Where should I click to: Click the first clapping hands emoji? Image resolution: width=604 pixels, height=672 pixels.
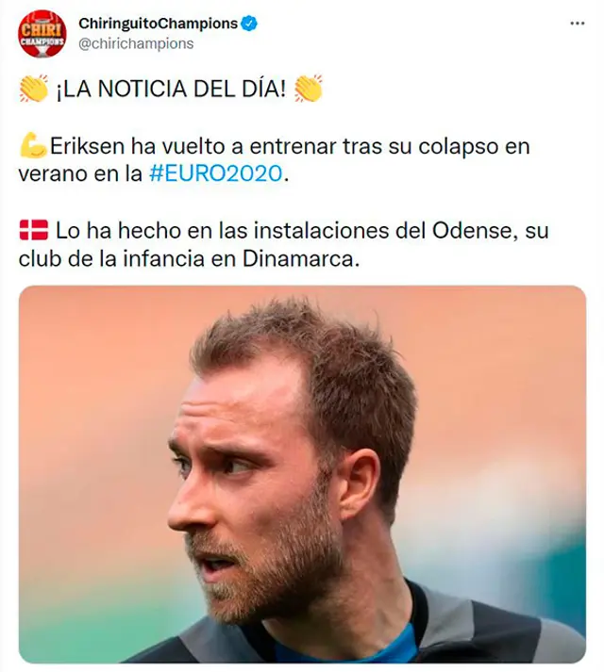[x=34, y=89]
